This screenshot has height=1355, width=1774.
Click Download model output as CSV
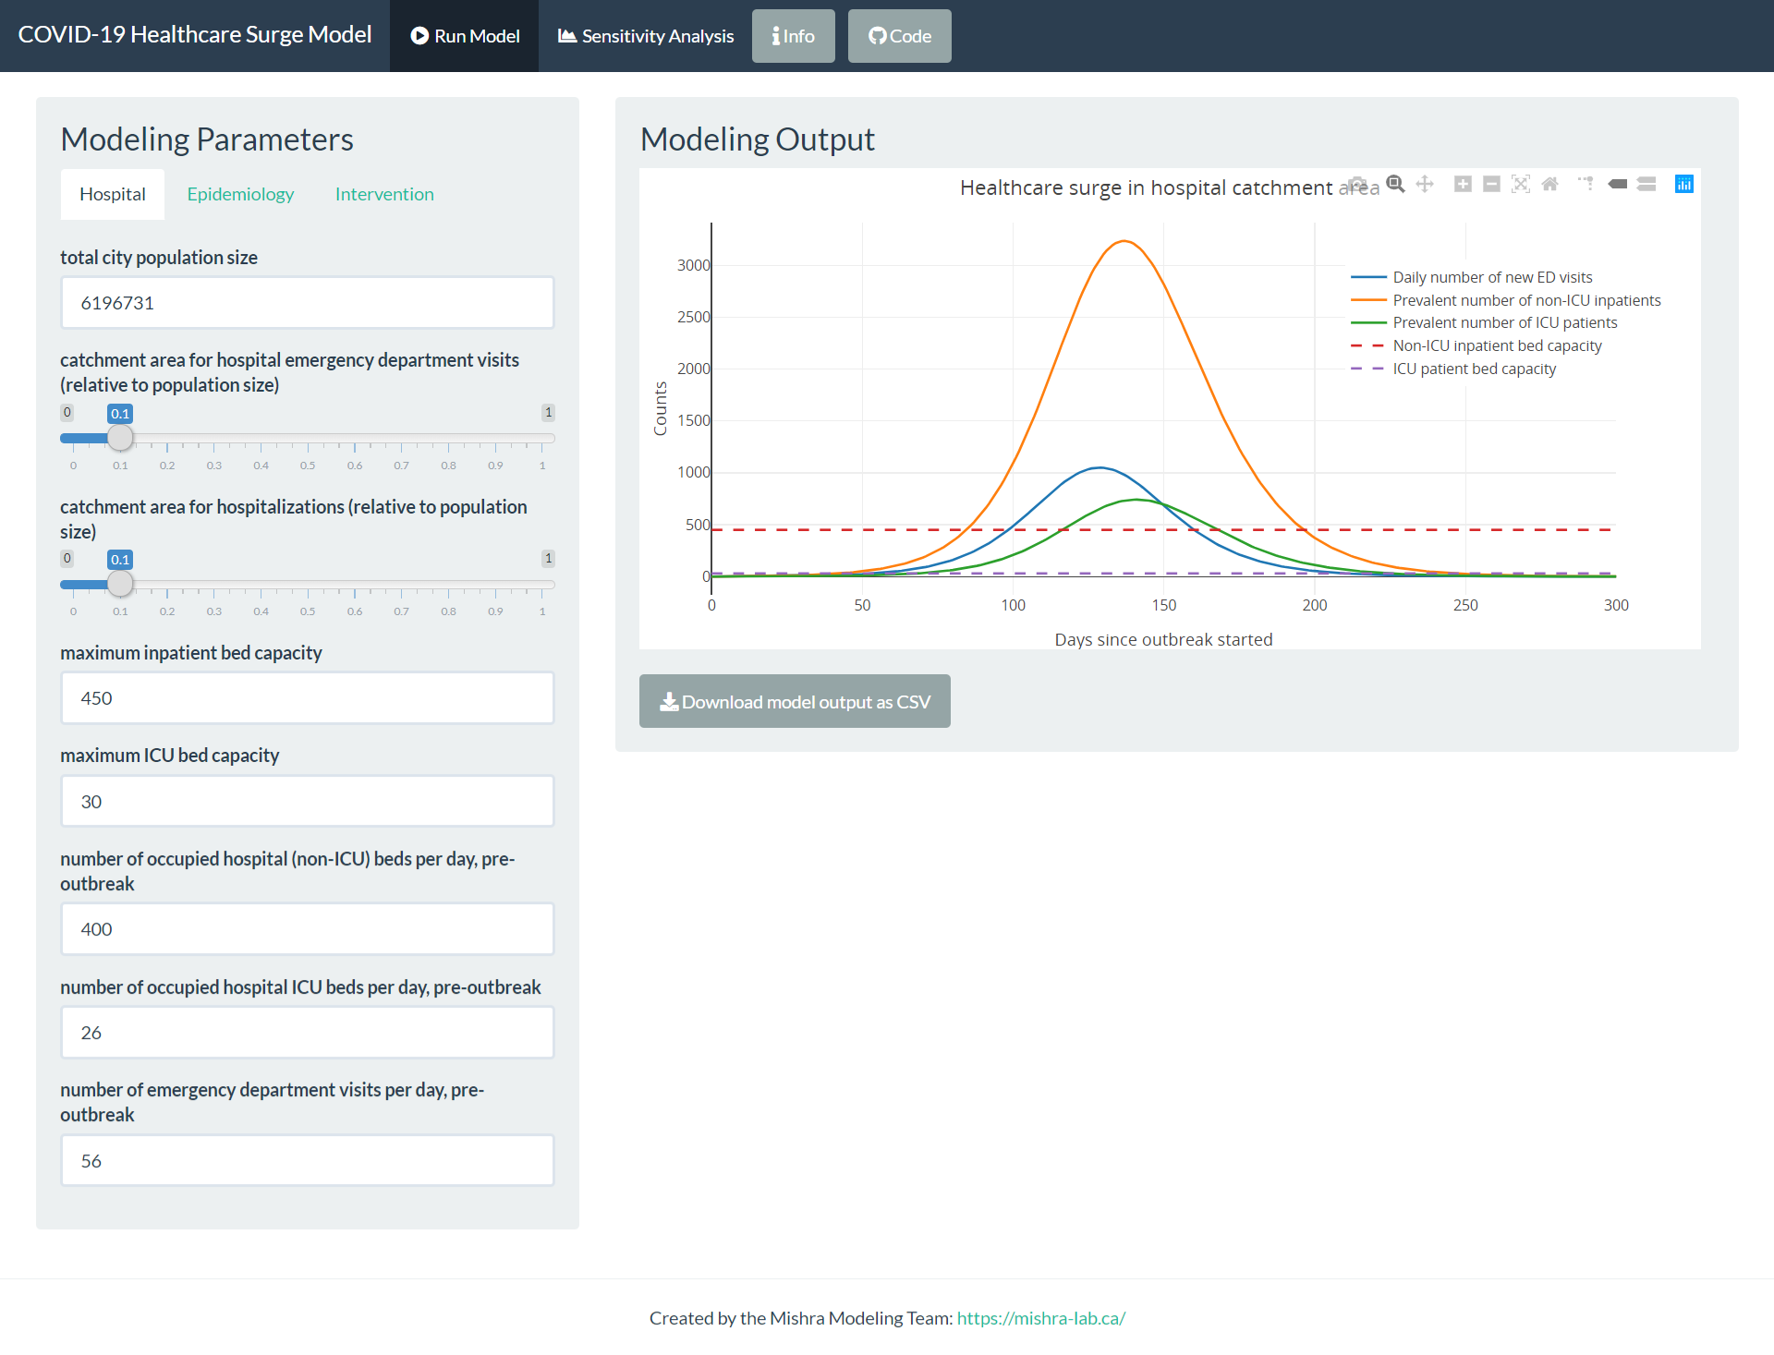point(795,702)
